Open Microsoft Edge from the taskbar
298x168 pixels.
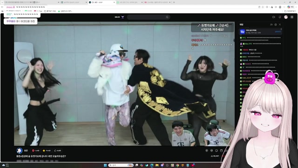pos(152,165)
